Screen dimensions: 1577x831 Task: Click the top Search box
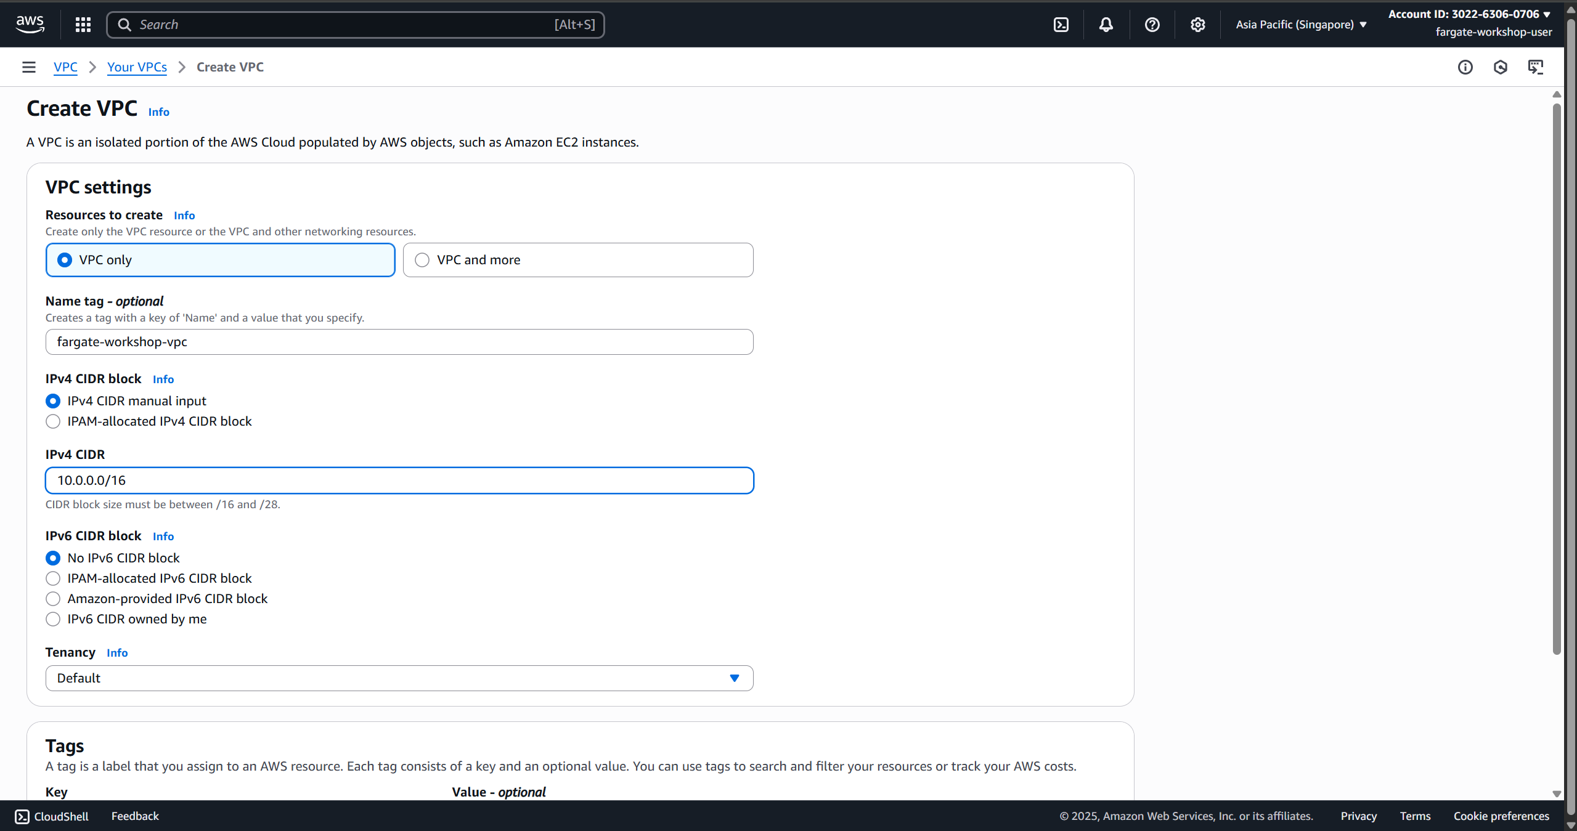click(x=355, y=25)
